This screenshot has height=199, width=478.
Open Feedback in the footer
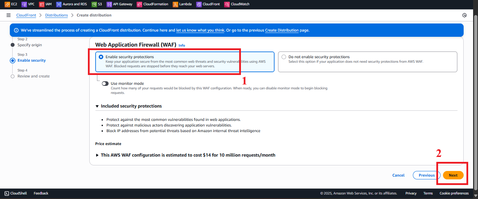click(x=41, y=193)
